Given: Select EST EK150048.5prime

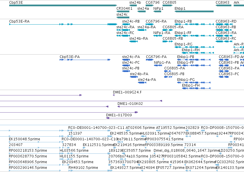Looking at the screenshot, I should (x=24, y=139).
